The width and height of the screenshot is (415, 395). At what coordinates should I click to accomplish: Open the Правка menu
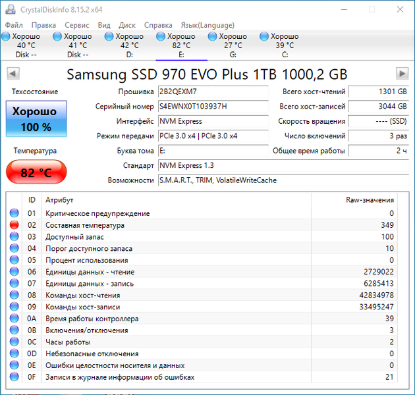(43, 25)
